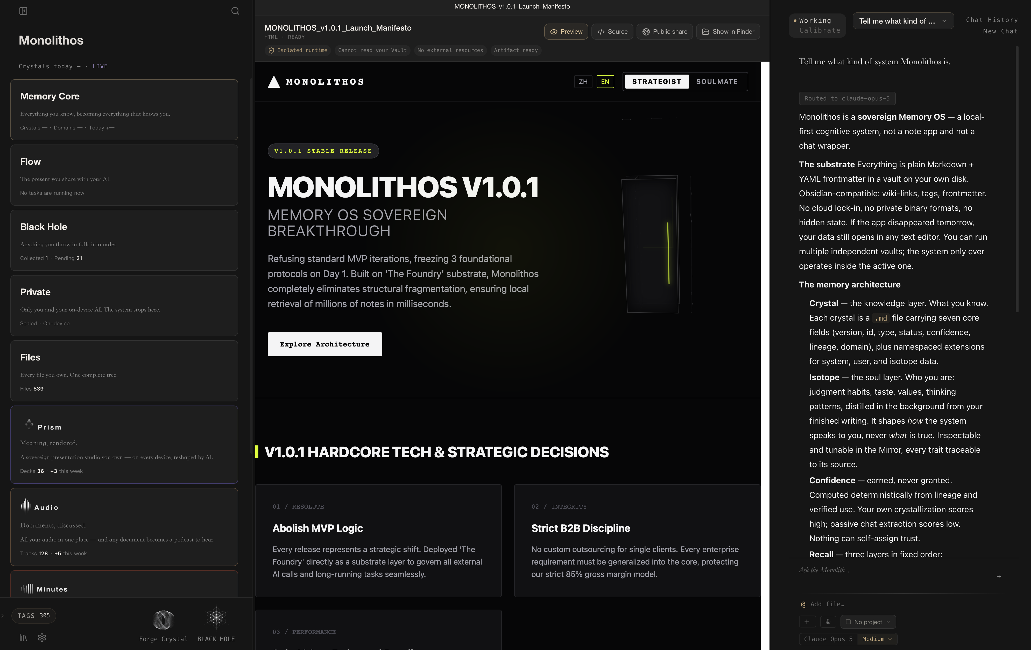This screenshot has width=1031, height=650.
Task: Click the Explore Architecture button
Action: 324,344
